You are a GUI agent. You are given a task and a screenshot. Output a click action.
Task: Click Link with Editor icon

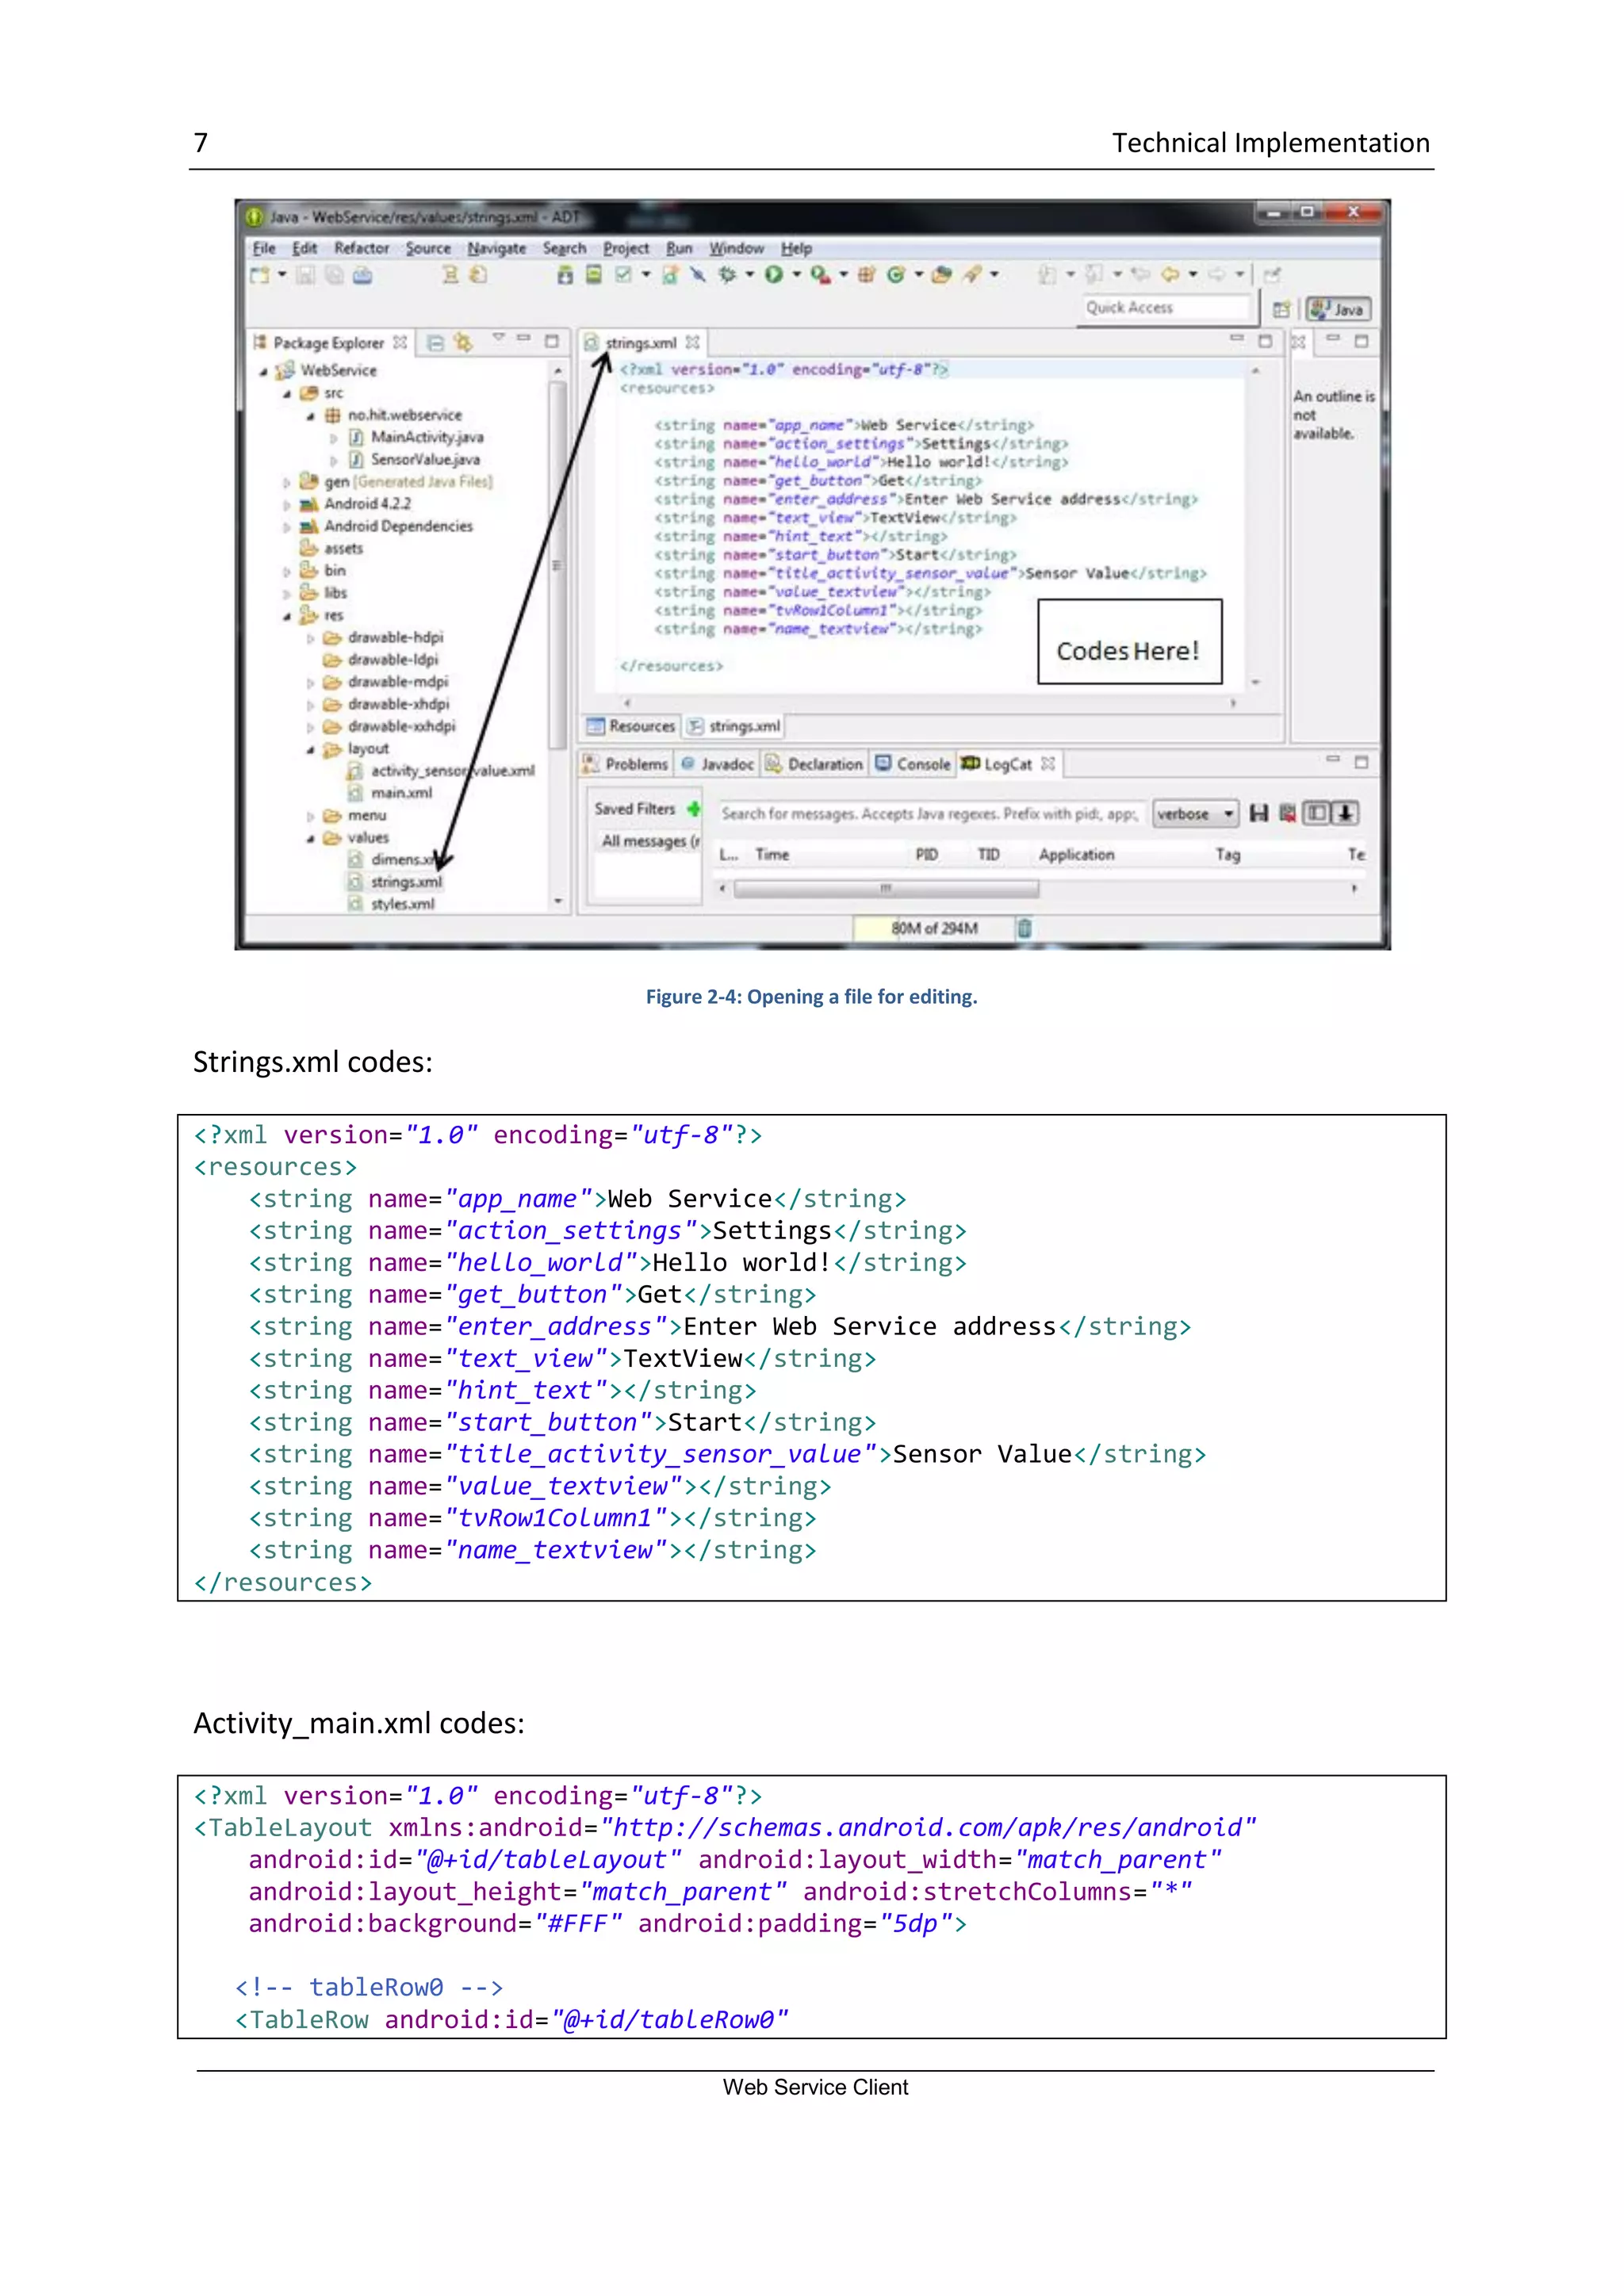pyautogui.click(x=462, y=343)
